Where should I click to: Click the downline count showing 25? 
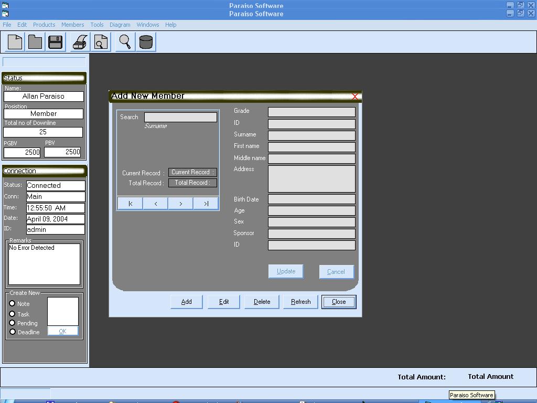click(x=43, y=132)
